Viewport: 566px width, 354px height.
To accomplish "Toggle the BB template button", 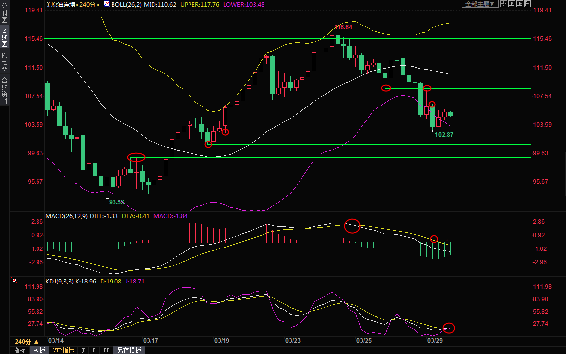I will click(x=106, y=350).
